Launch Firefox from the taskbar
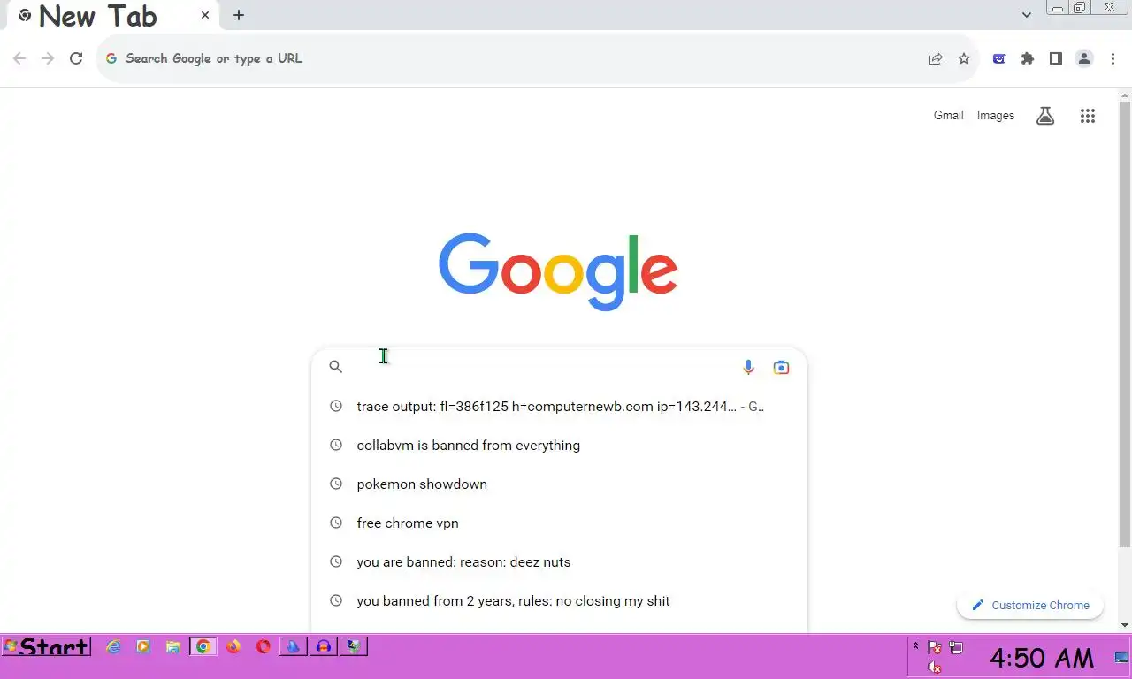The height and width of the screenshot is (679, 1132). pos(233,647)
